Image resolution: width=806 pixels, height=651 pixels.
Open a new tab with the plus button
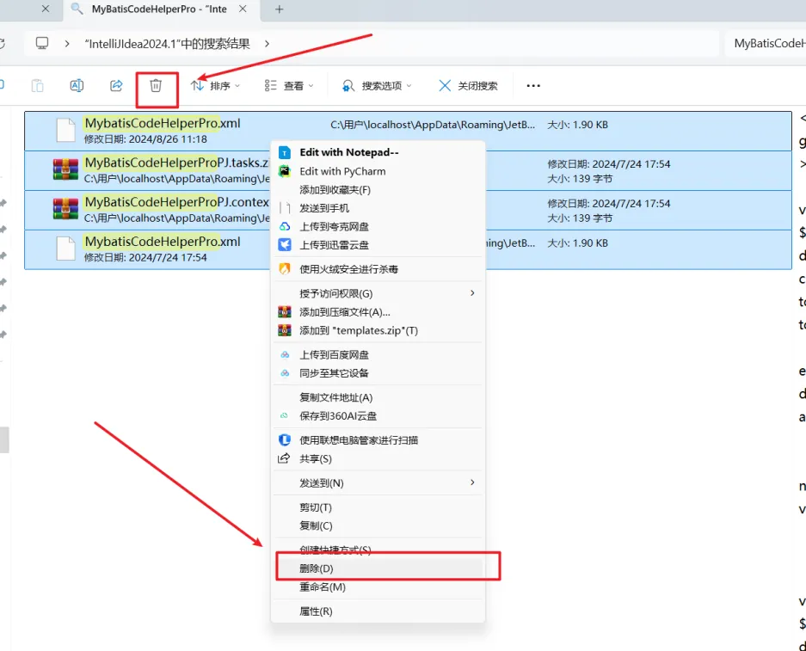279,9
